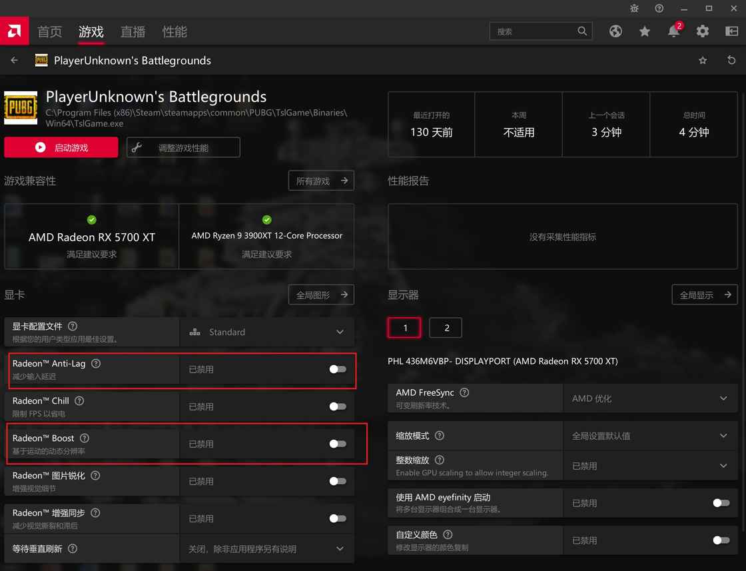Switch to the 直播 tab
Image resolution: width=746 pixels, height=571 pixels.
point(133,31)
